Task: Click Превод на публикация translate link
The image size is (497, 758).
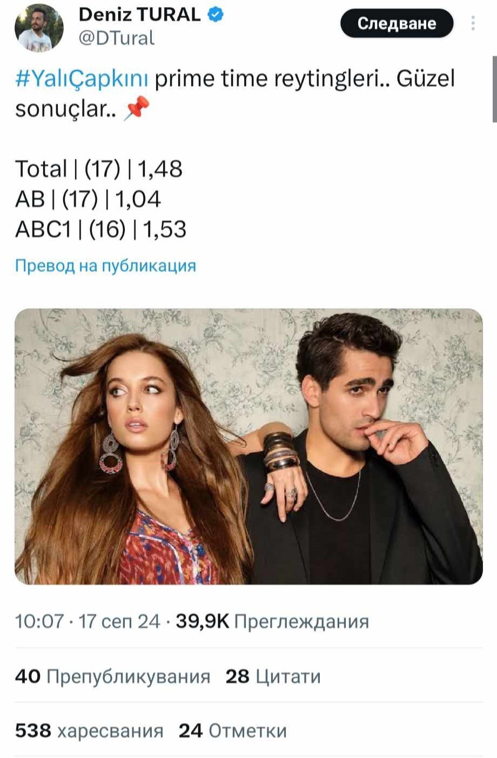Action: coord(105,266)
